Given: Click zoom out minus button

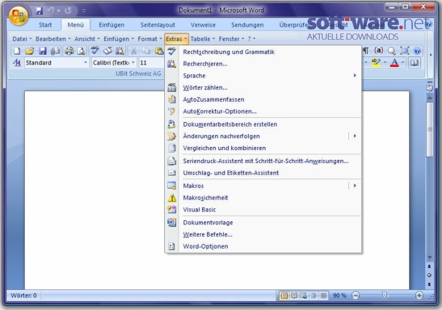Looking at the screenshot, I should pyautogui.click(x=356, y=295).
